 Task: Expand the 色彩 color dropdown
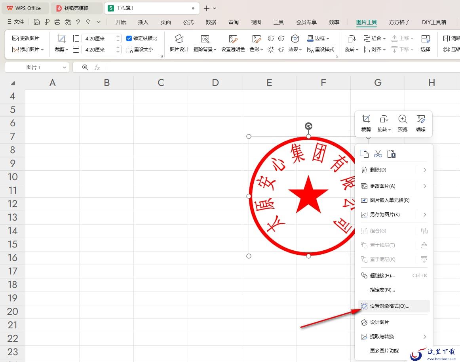tap(261, 50)
